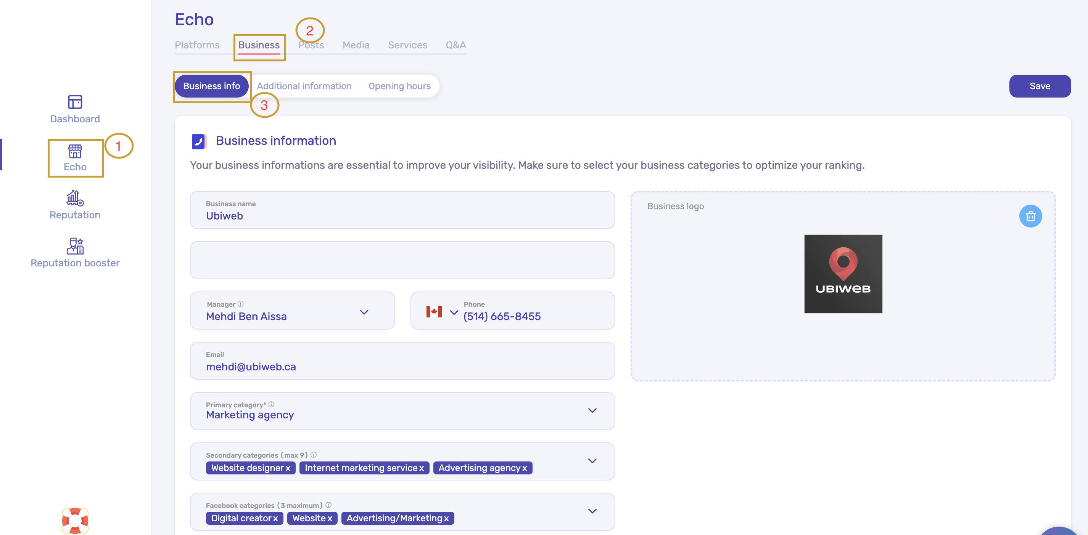
Task: Click the Manager info tooltip icon
Action: pos(241,304)
